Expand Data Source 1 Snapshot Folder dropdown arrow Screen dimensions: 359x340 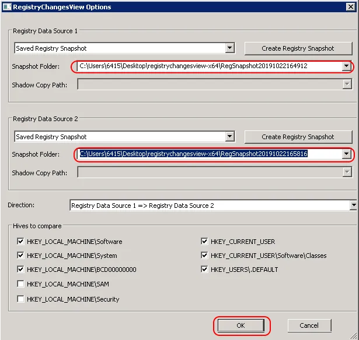click(x=346, y=66)
